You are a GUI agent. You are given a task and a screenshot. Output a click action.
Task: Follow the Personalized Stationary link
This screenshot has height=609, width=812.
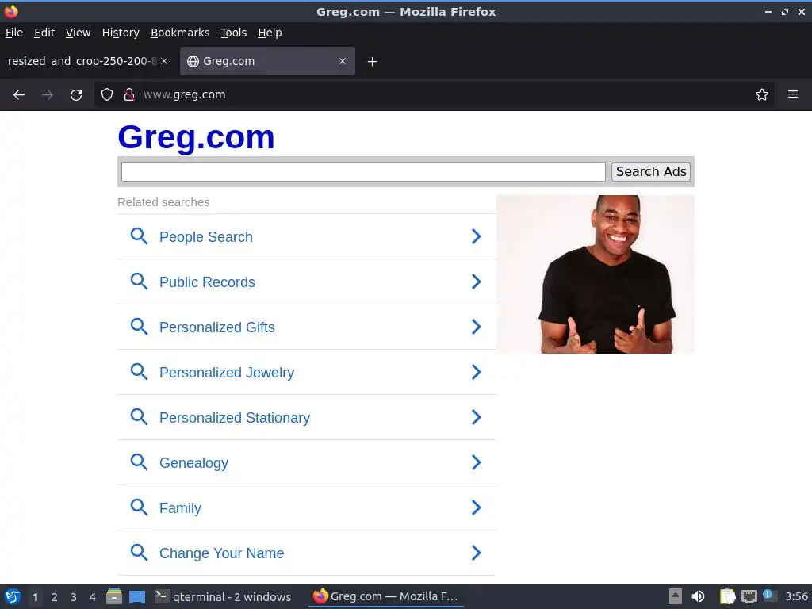(235, 417)
